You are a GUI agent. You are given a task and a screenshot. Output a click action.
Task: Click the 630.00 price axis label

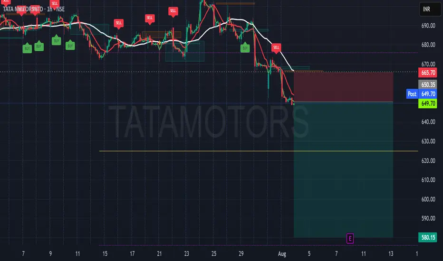tap(428, 141)
